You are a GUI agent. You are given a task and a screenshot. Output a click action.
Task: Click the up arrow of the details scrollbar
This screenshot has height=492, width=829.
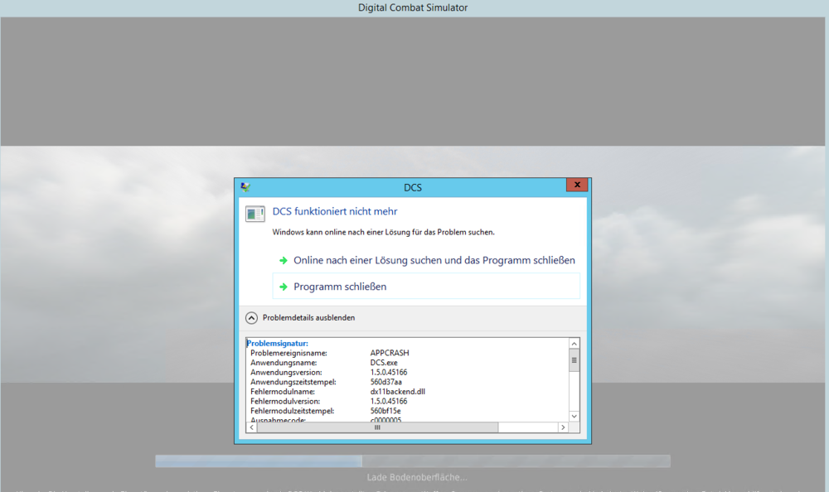pyautogui.click(x=574, y=343)
